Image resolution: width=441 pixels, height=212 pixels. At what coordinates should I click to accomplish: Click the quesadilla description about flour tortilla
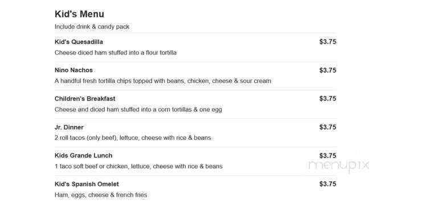click(x=116, y=53)
